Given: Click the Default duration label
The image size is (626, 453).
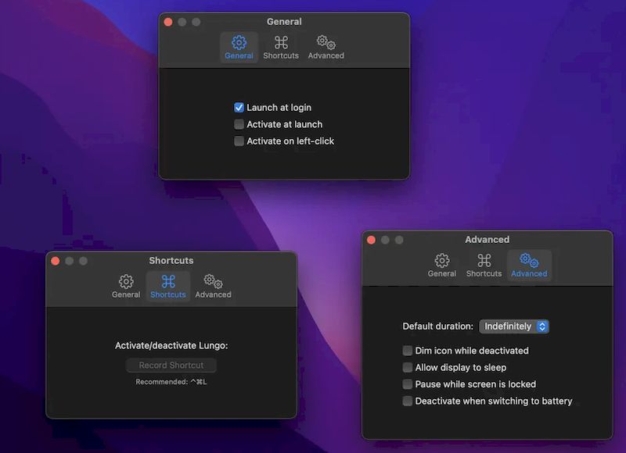Looking at the screenshot, I should click(x=437, y=326).
